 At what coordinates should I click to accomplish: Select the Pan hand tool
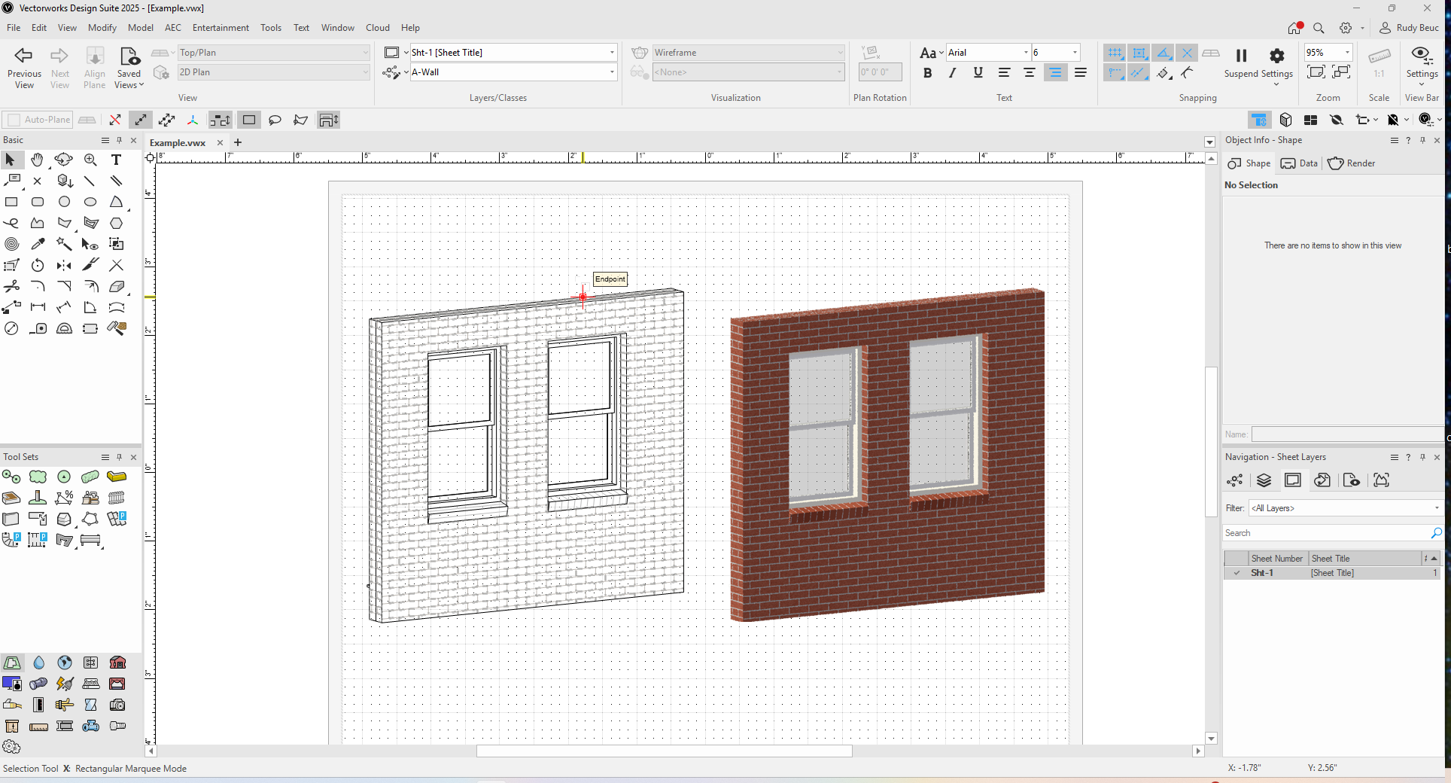(37, 160)
